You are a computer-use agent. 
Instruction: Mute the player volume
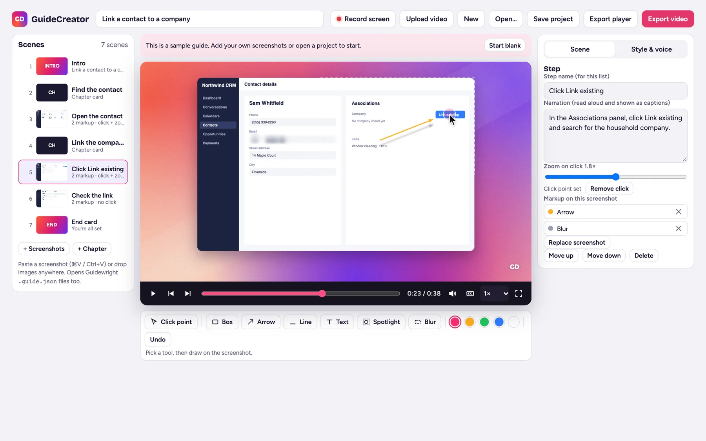pos(453,294)
